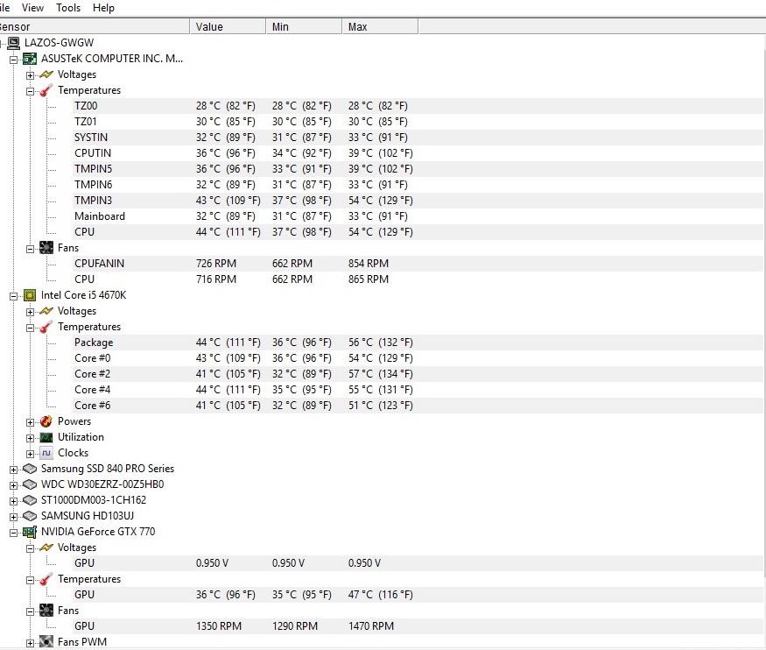This screenshot has width=766, height=650.
Task: Select the TZ00 temperature row
Action: point(418,106)
